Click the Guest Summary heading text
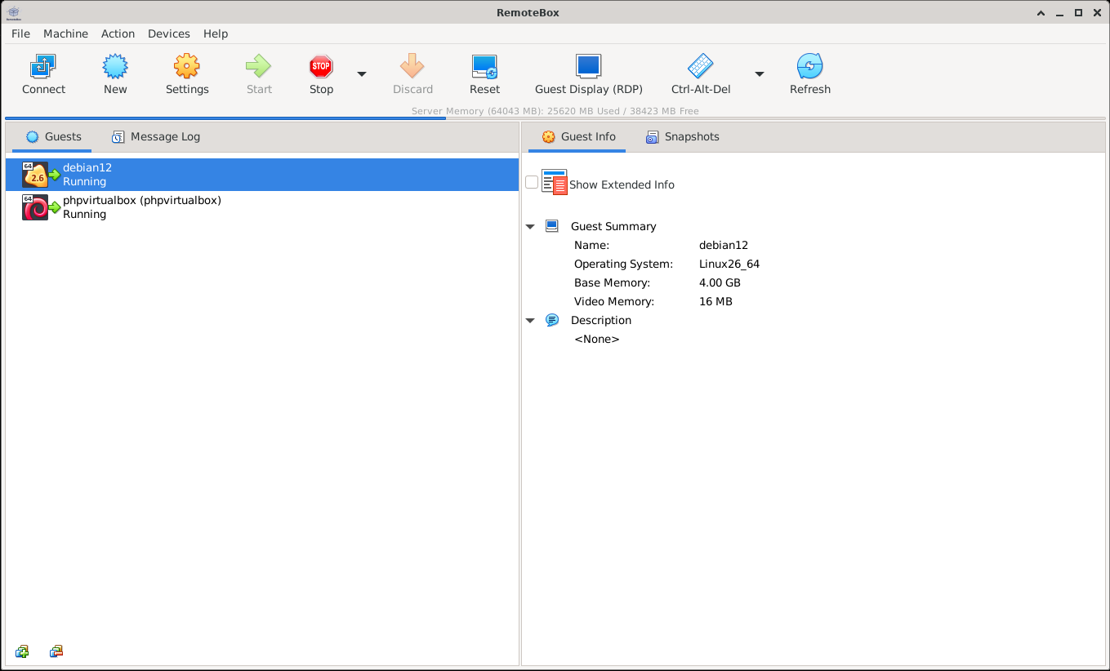 pos(613,226)
